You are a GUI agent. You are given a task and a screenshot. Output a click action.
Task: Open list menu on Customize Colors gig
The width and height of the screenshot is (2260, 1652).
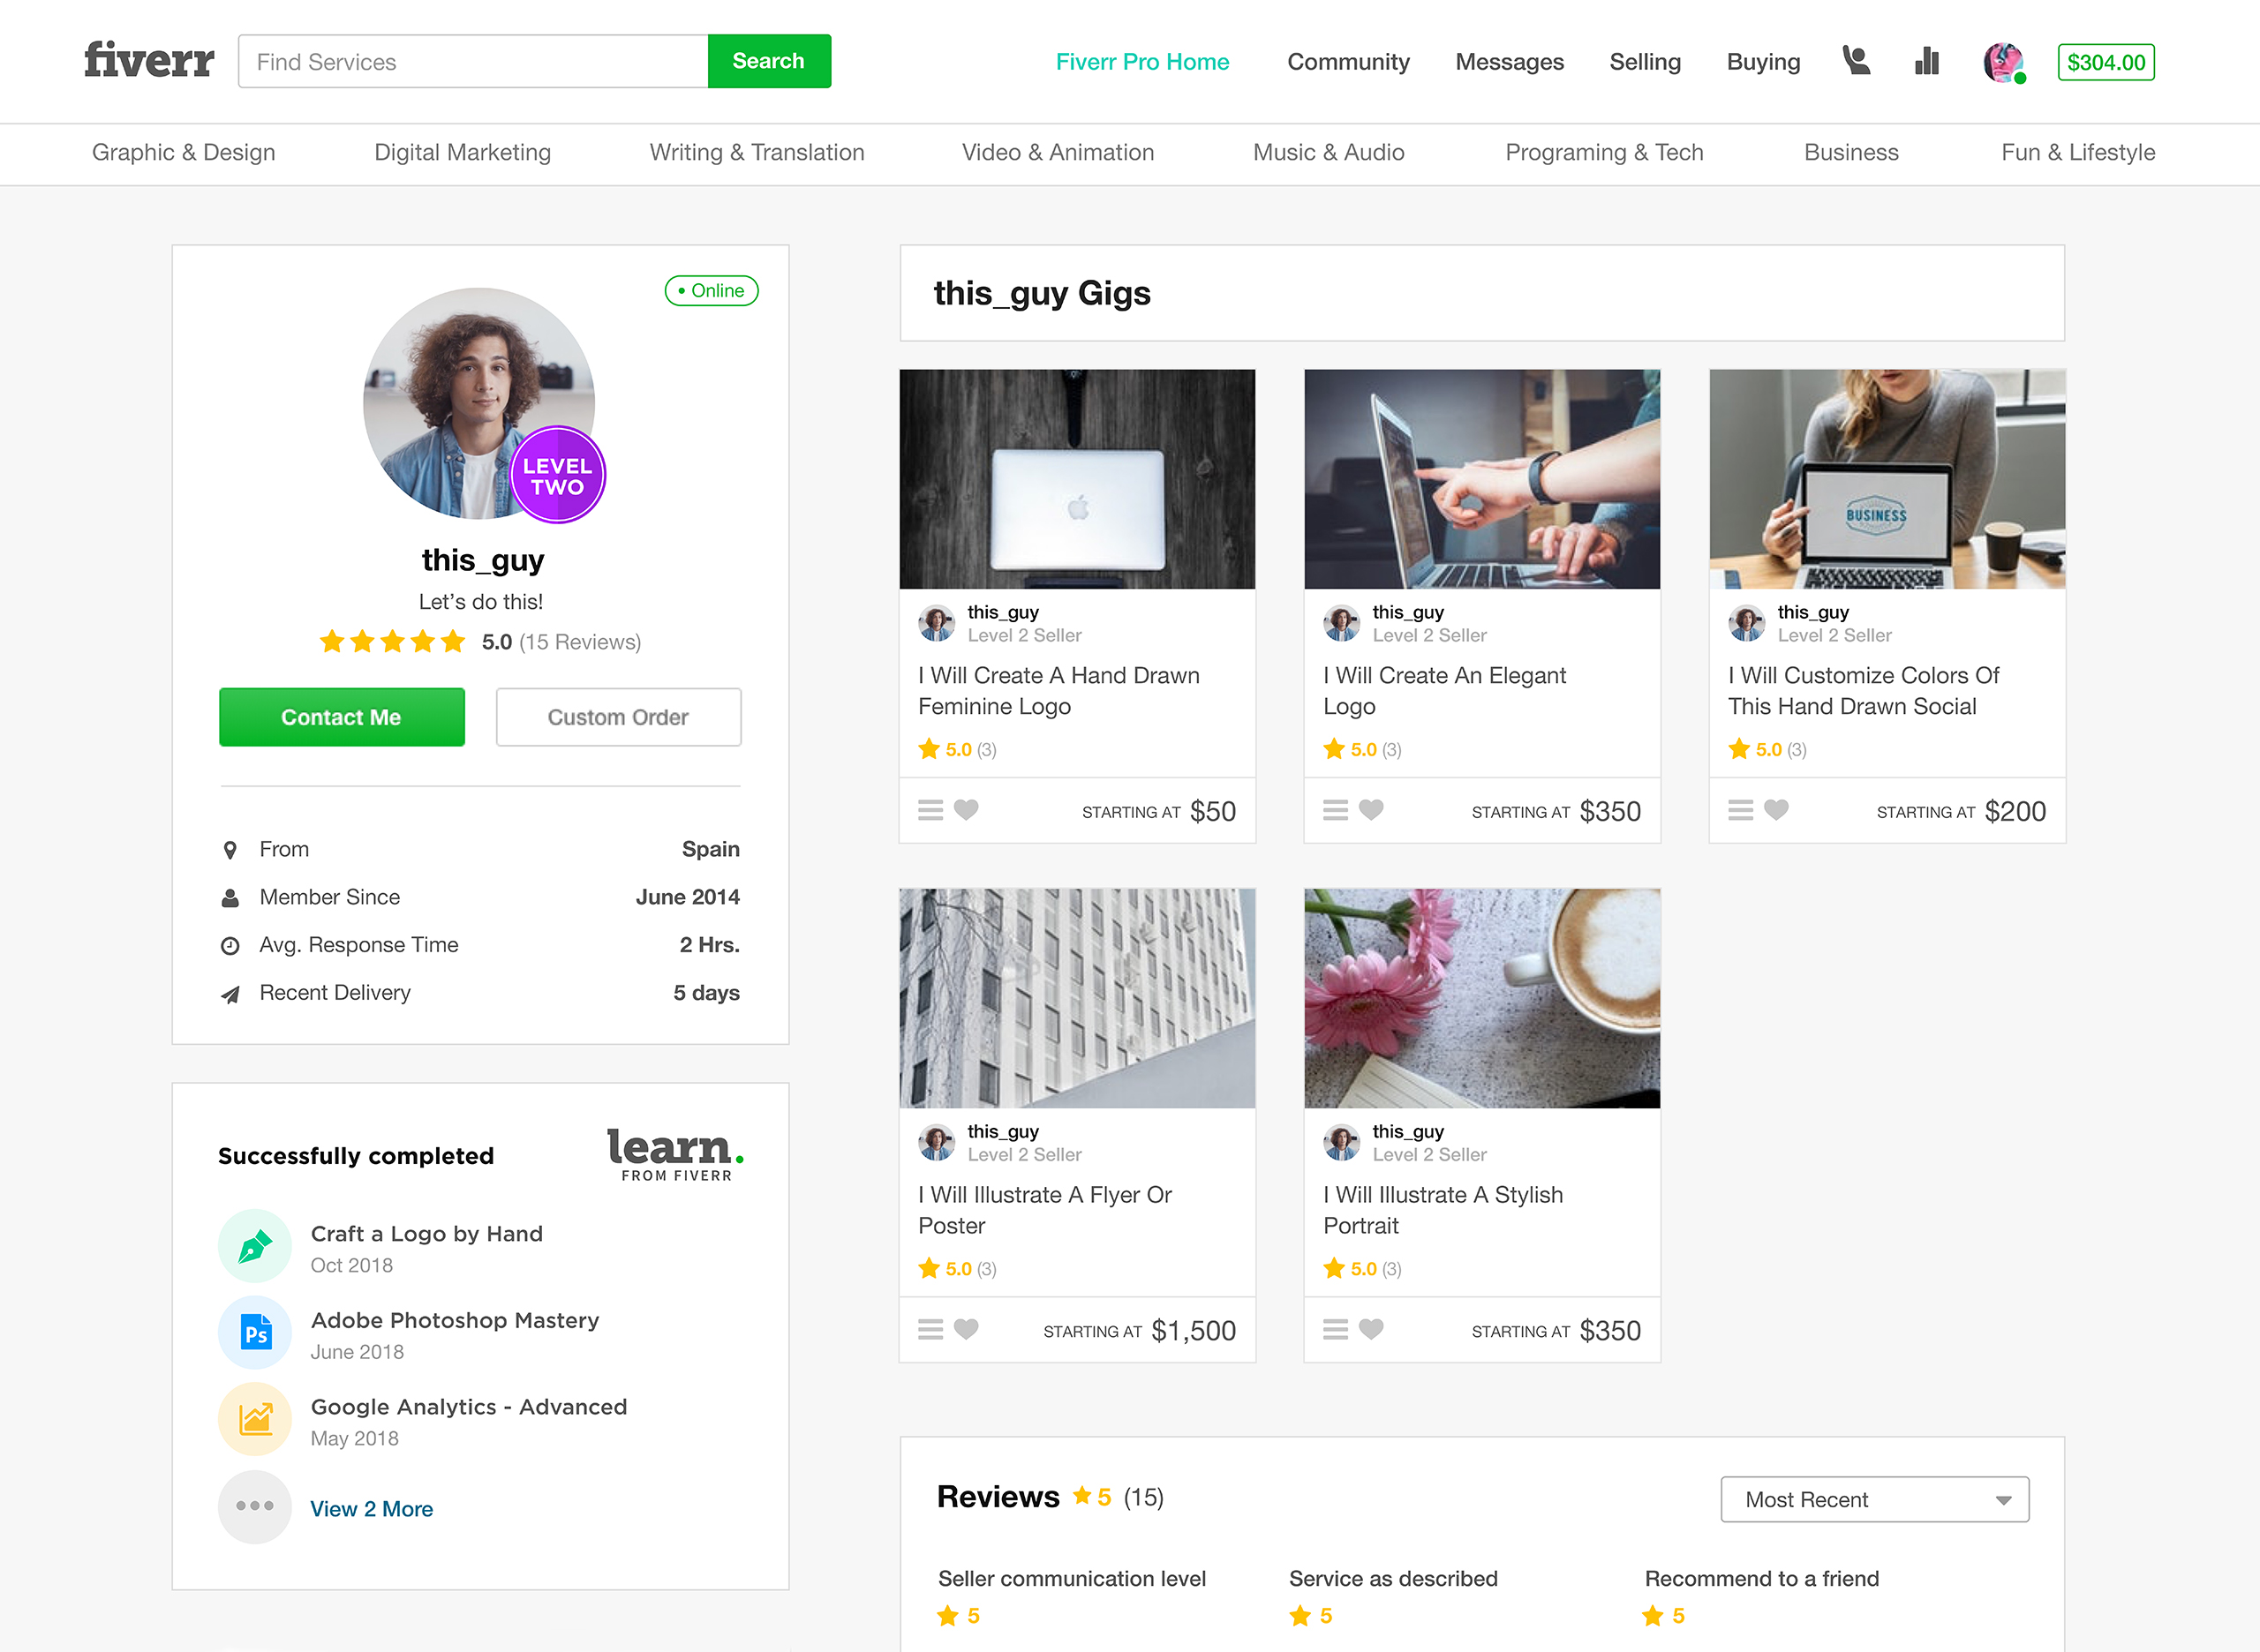pos(1740,810)
